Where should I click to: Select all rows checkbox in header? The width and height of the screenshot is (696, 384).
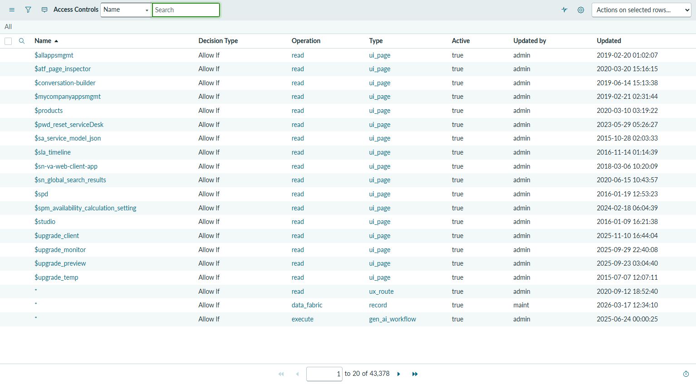pyautogui.click(x=8, y=41)
